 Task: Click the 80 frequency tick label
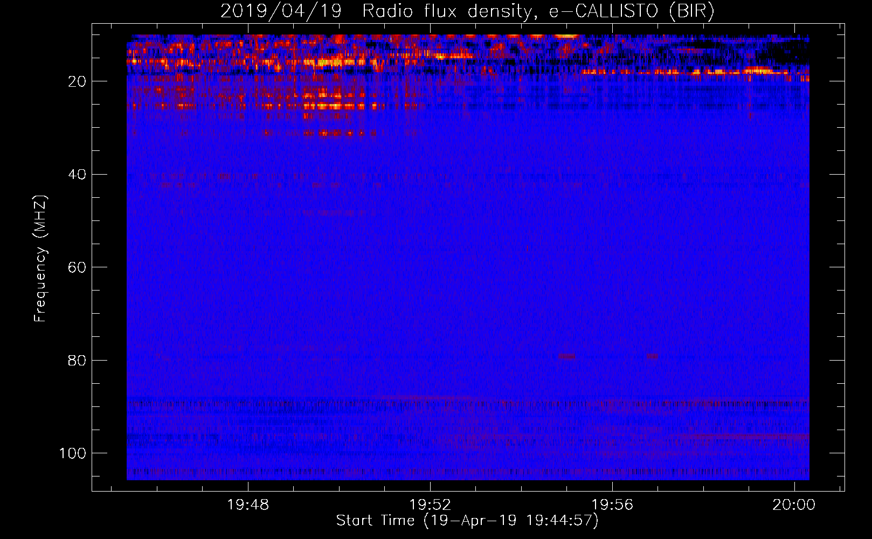77,360
